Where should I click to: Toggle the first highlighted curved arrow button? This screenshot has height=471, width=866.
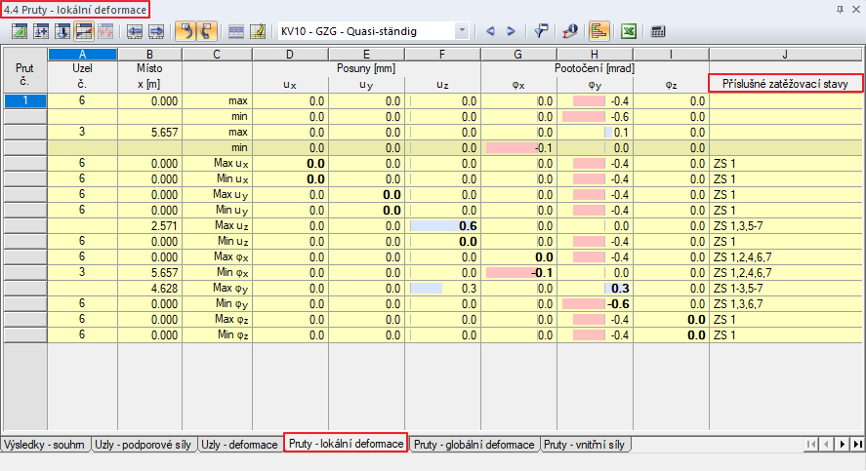pyautogui.click(x=186, y=31)
